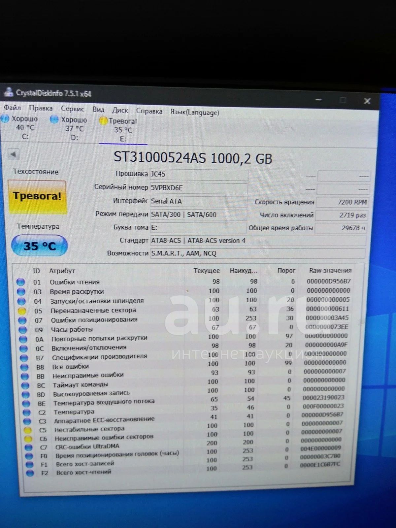The width and height of the screenshot is (396, 528).
Task: Click the previous disk arrow button
Action: point(13,154)
